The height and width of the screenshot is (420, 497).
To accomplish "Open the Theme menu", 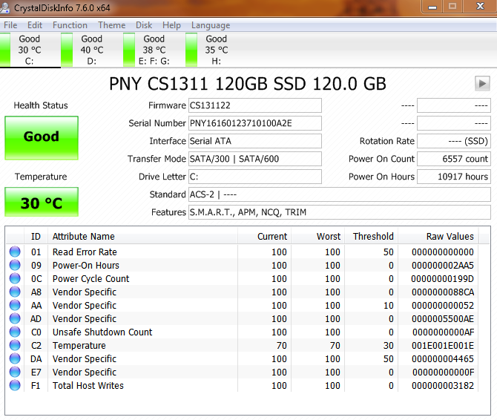I will (111, 25).
